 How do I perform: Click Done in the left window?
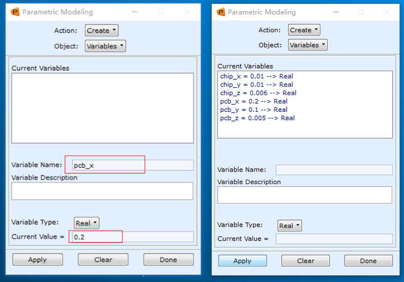point(168,260)
